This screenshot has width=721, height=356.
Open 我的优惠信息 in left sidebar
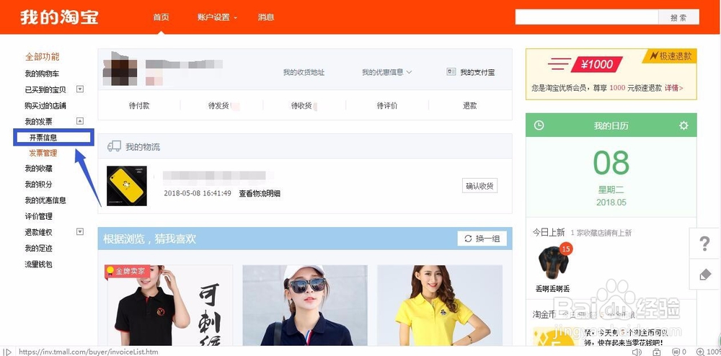click(45, 200)
